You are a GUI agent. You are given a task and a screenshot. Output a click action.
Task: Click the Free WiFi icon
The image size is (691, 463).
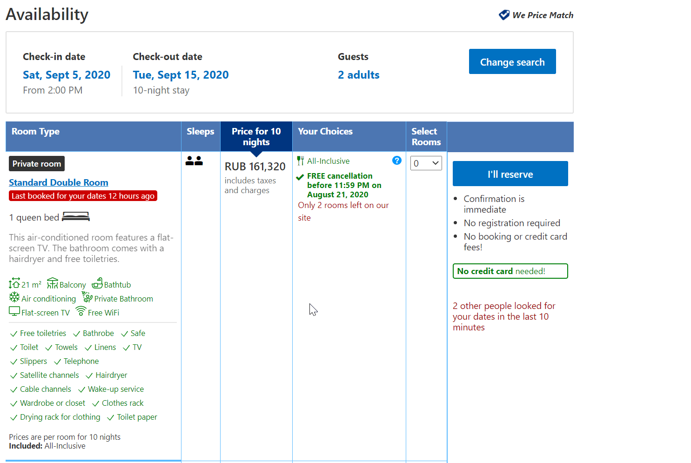[81, 311]
